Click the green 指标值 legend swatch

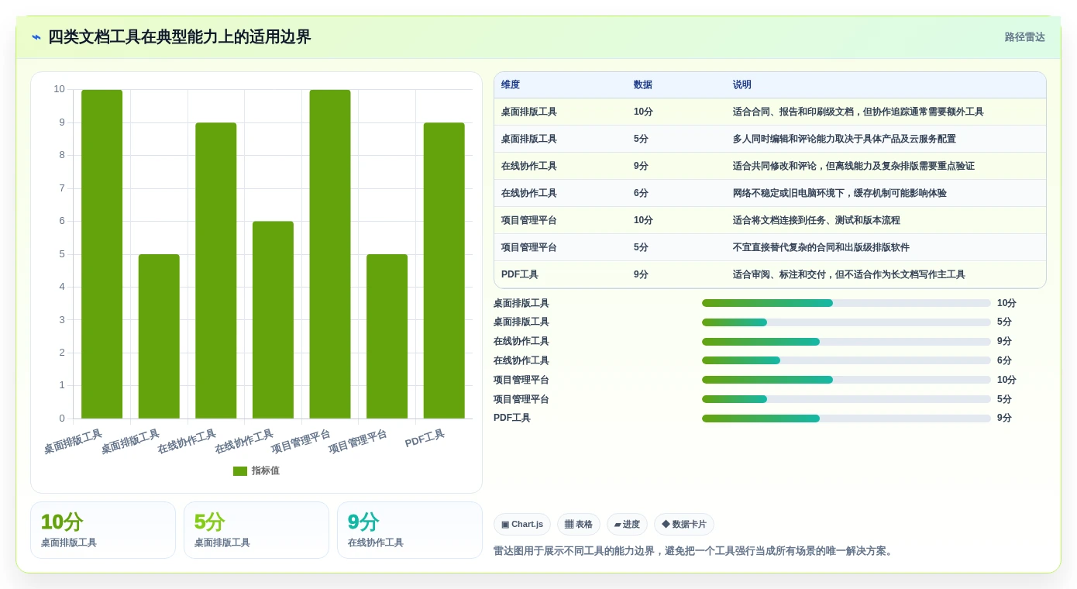coord(240,471)
